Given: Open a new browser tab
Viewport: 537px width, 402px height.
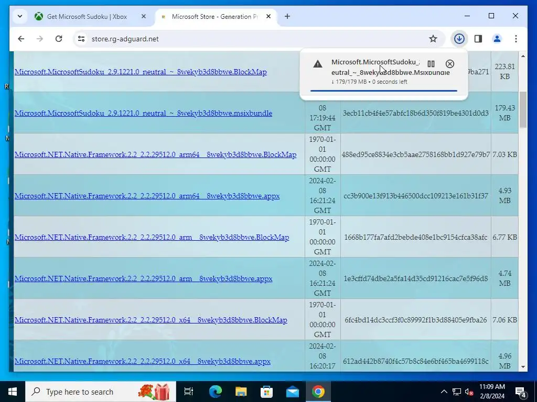Looking at the screenshot, I should 287,16.
